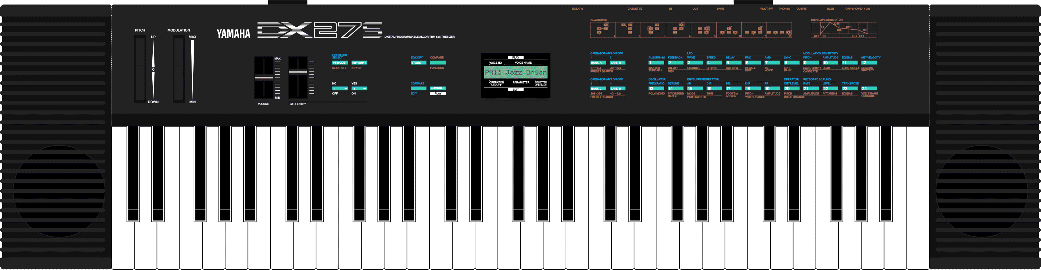This screenshot has width=1041, height=270.
Task: Select Bank B preset button
Action: [618, 63]
